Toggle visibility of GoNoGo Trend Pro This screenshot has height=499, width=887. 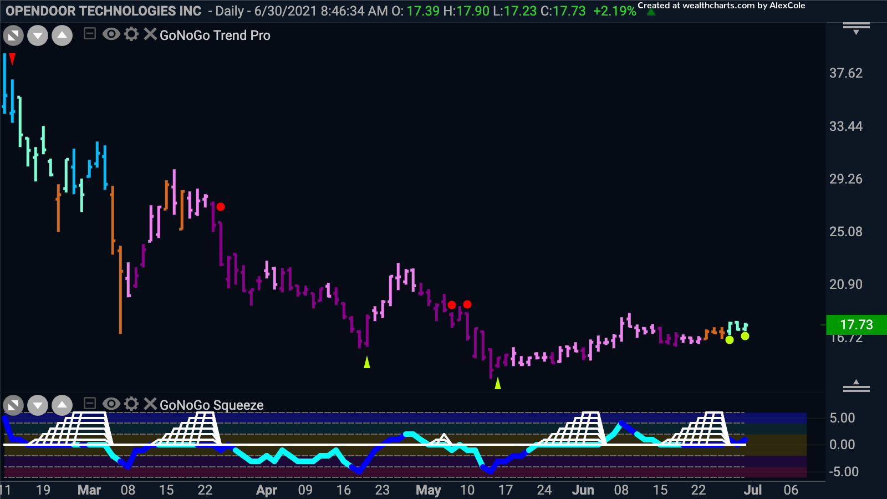111,34
